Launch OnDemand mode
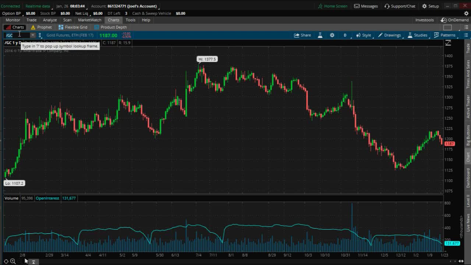471x265 pixels. click(455, 20)
